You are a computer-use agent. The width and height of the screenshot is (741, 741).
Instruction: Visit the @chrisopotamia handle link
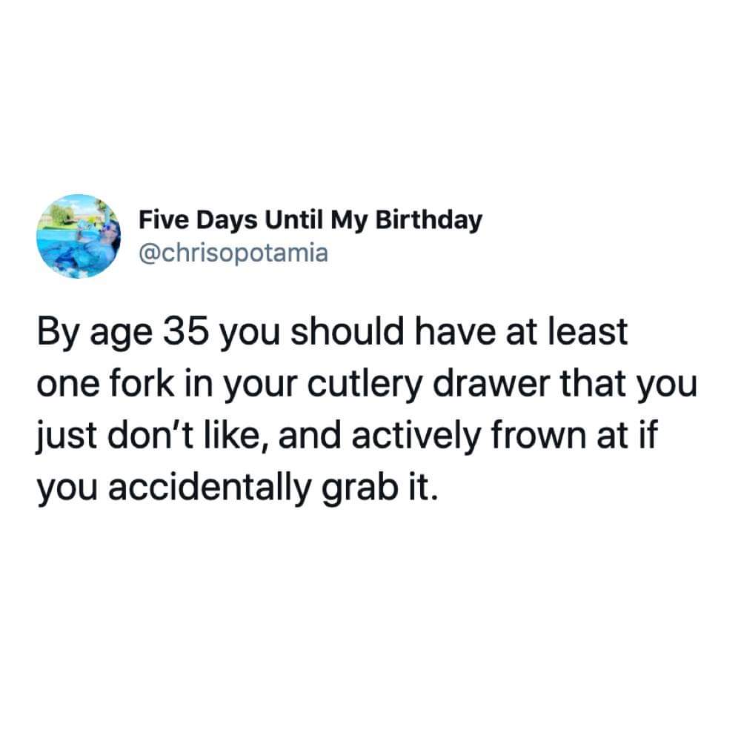click(233, 253)
